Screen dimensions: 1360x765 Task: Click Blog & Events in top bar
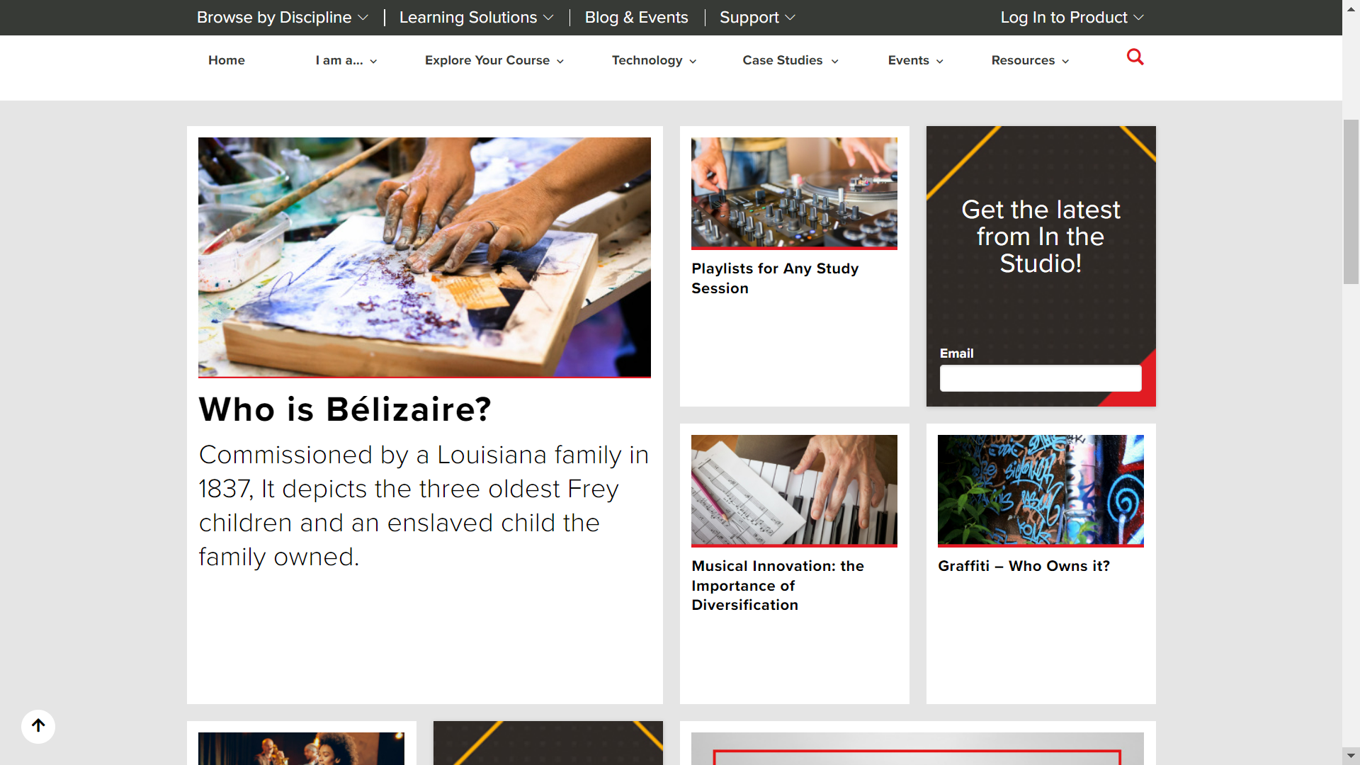[636, 18]
